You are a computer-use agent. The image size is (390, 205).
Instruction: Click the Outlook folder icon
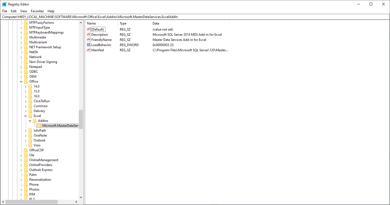click(x=30, y=140)
